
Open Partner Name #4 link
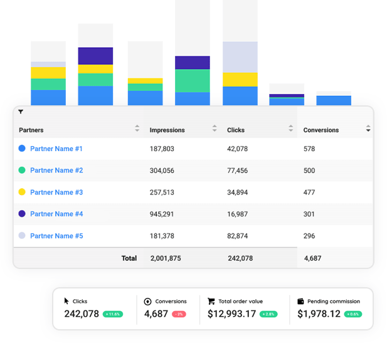pyautogui.click(x=56, y=214)
